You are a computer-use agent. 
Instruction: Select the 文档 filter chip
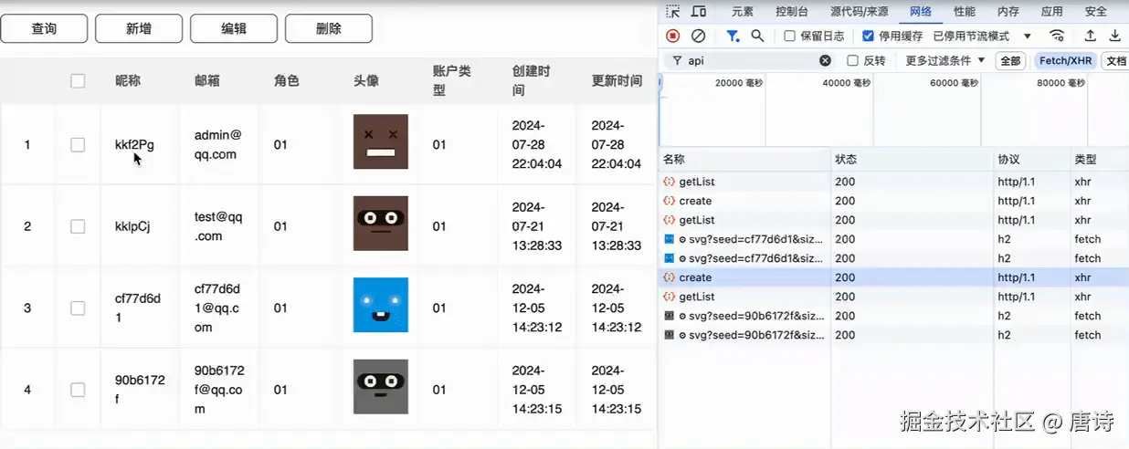click(x=1116, y=60)
